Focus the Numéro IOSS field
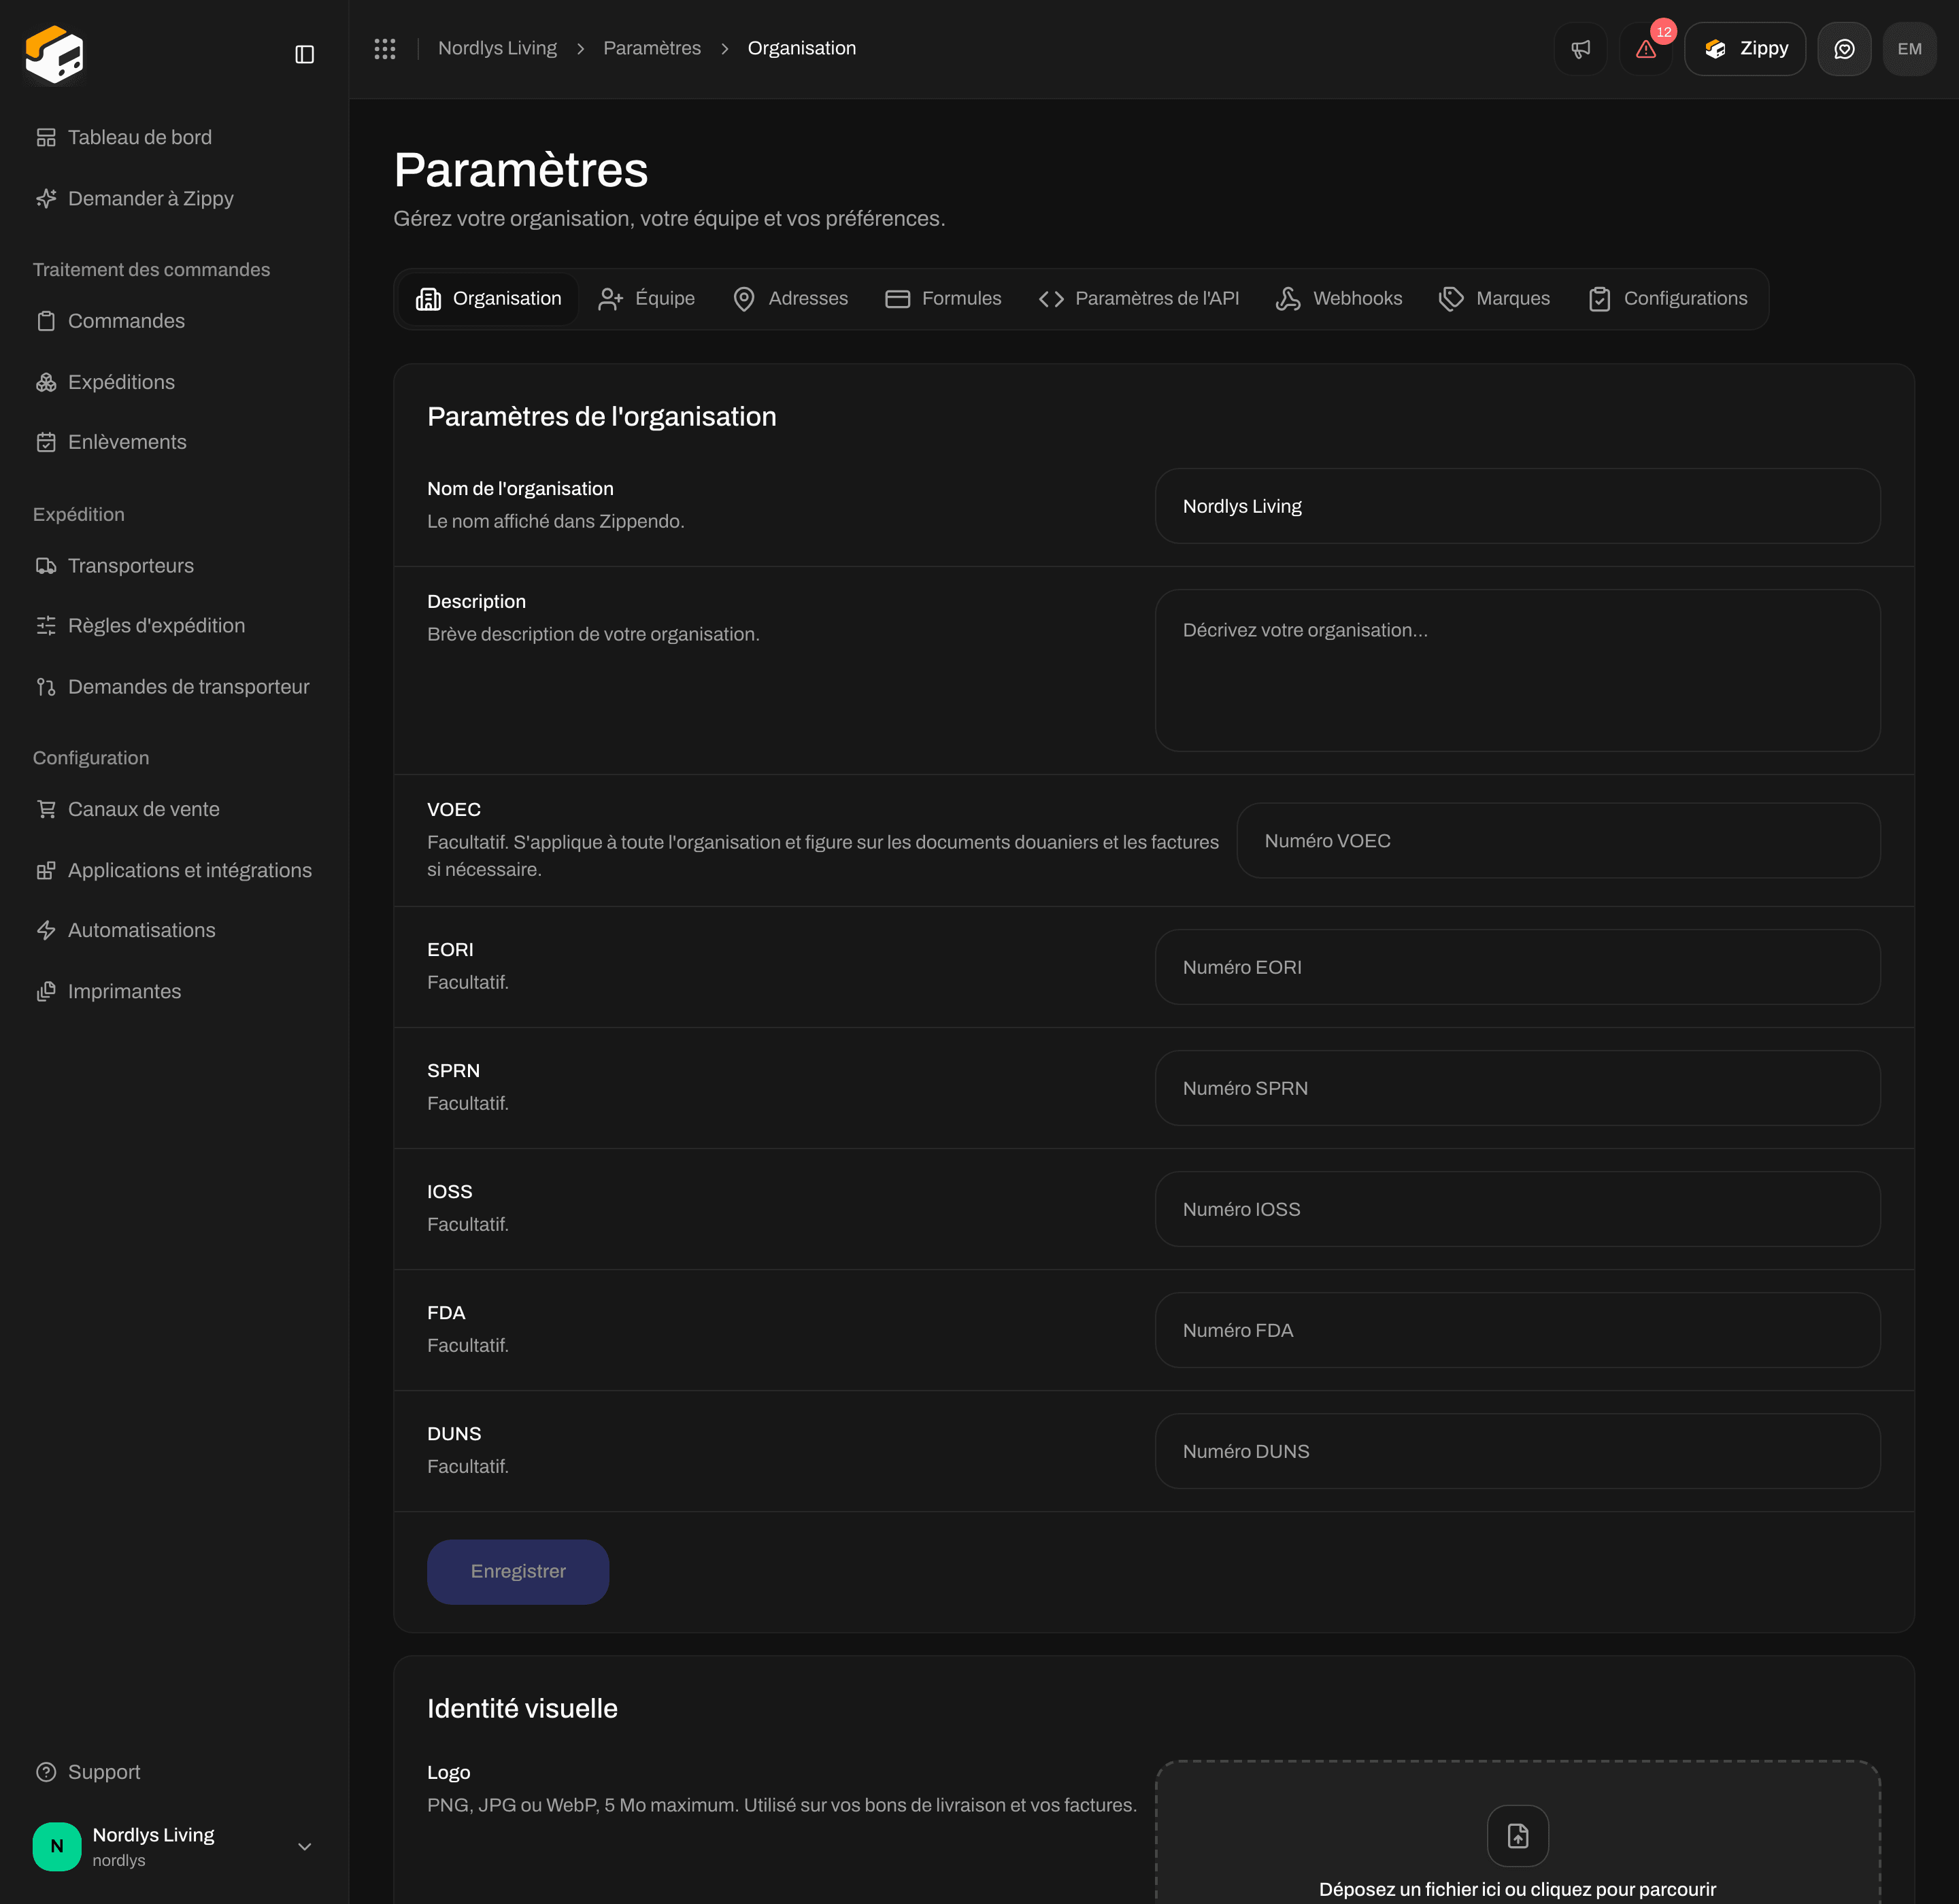The width and height of the screenshot is (1959, 1904). 1518,1209
